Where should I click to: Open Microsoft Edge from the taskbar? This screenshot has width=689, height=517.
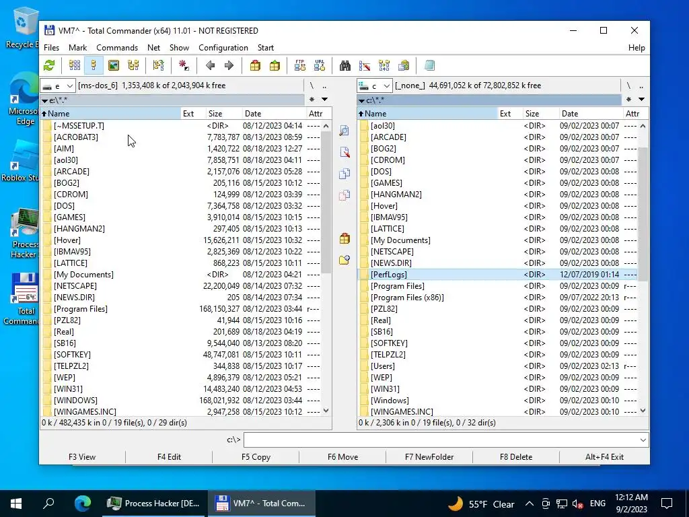[83, 504]
